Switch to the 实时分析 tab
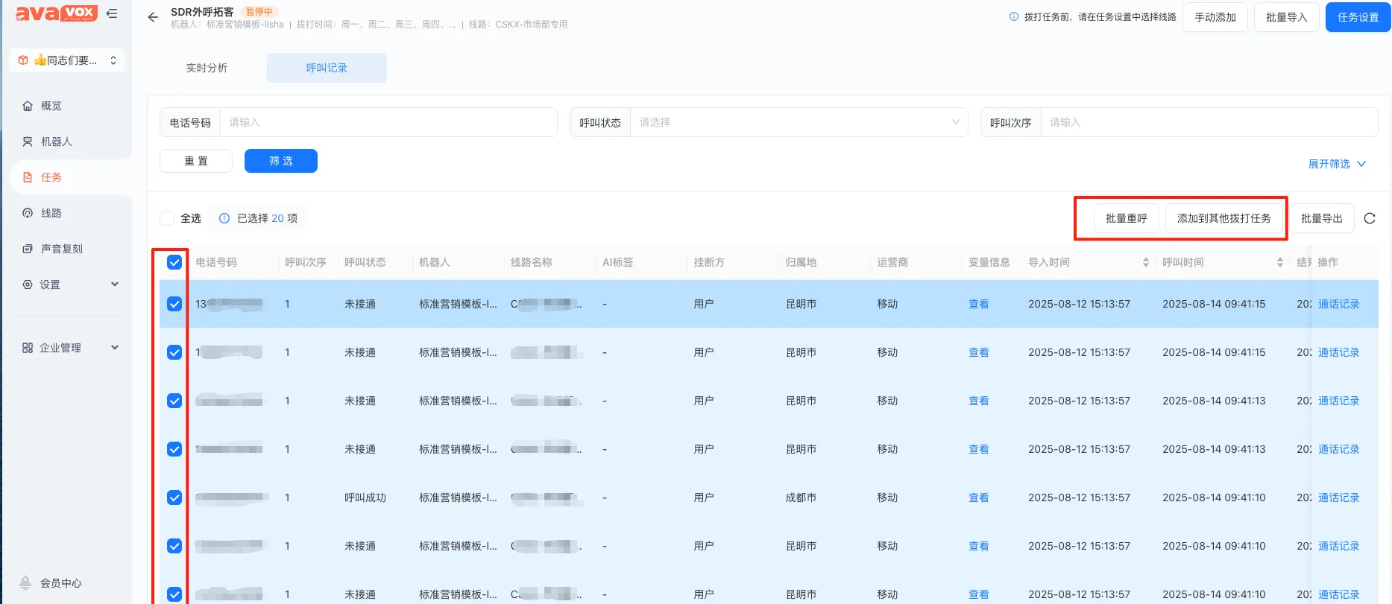 [x=207, y=68]
